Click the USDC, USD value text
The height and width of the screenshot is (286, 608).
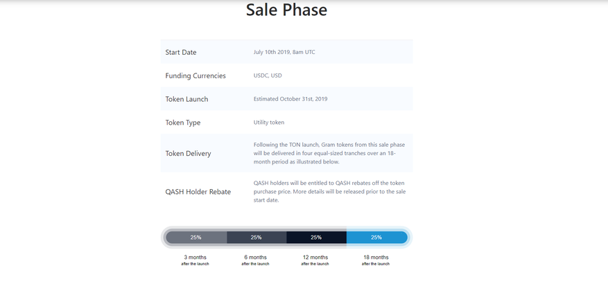[x=268, y=75]
